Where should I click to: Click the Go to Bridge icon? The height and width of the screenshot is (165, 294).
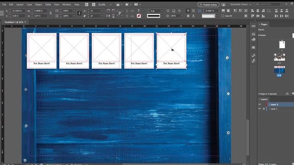tap(86, 5)
